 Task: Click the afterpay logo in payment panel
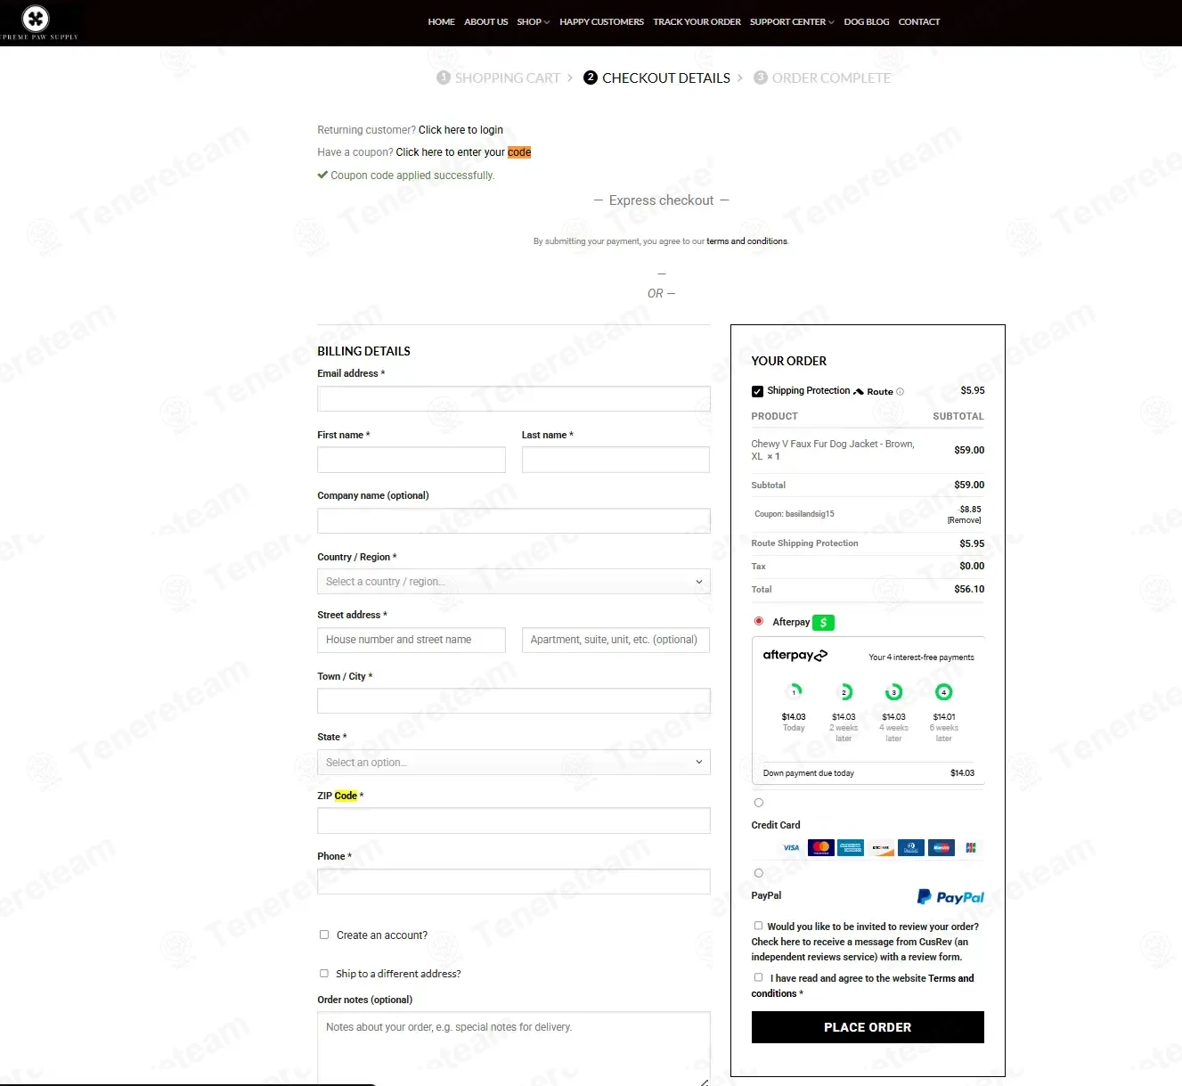pyautogui.click(x=795, y=656)
